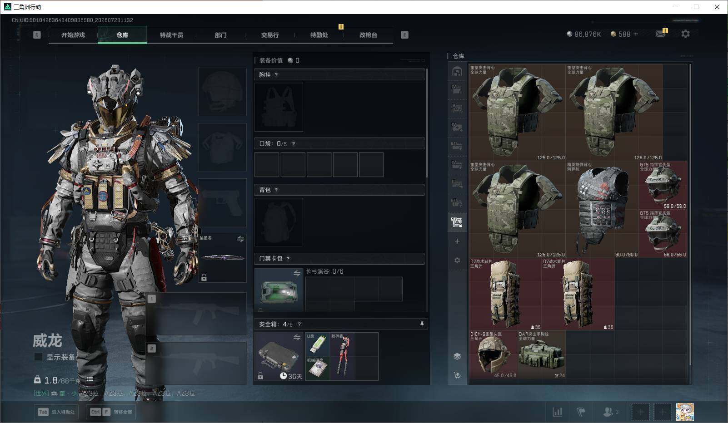The height and width of the screenshot is (423, 728).
Task: Click the empty helmet equipment slot
Action: tap(222, 92)
